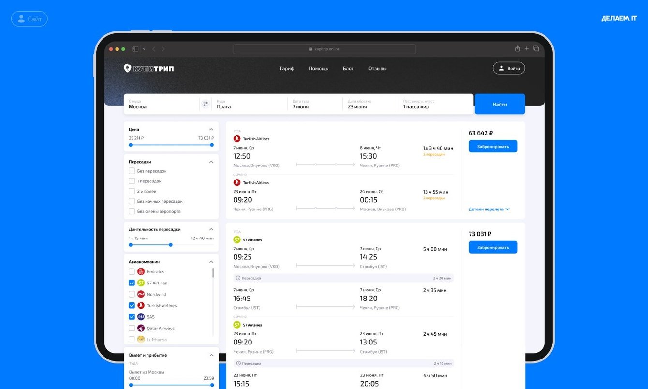Click the kupitrip.online address bar
The width and height of the screenshot is (648, 389).
[x=324, y=49]
